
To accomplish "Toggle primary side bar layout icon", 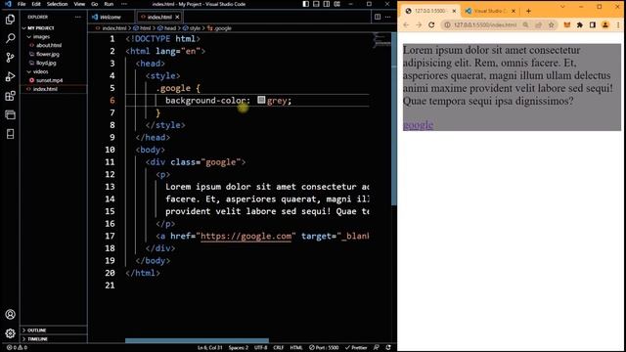I will coord(306,4).
